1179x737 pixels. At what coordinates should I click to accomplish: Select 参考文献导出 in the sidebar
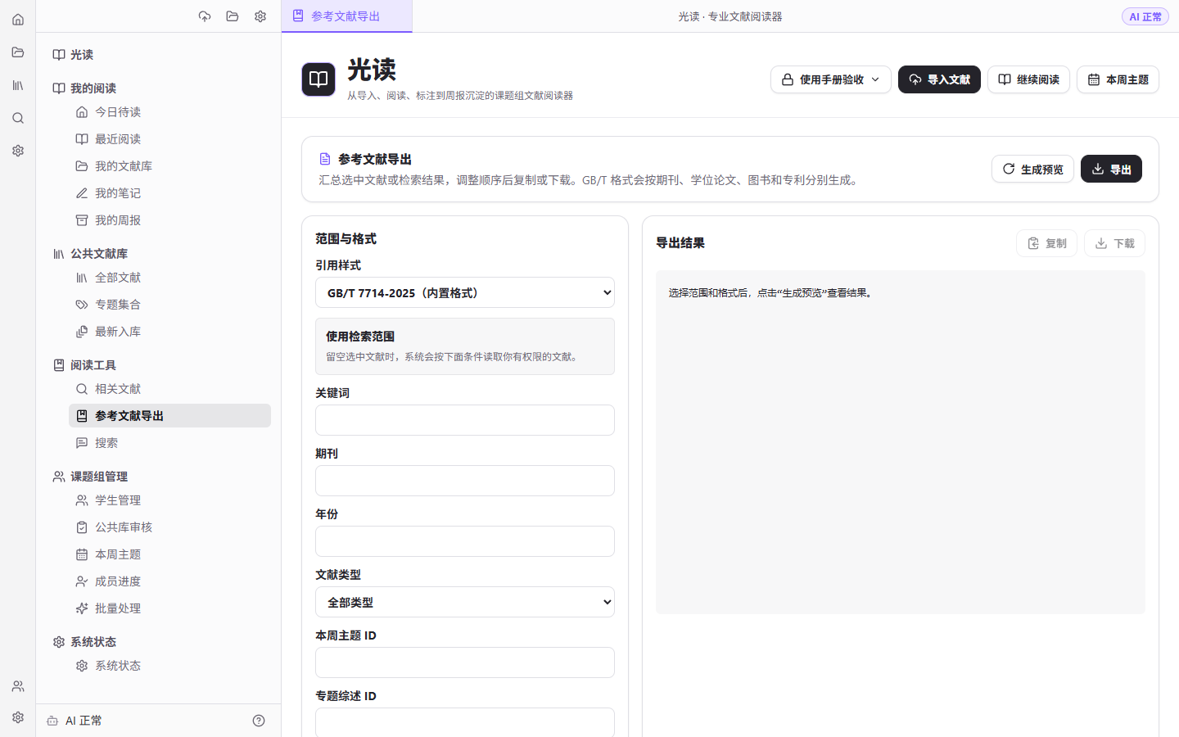pos(169,416)
